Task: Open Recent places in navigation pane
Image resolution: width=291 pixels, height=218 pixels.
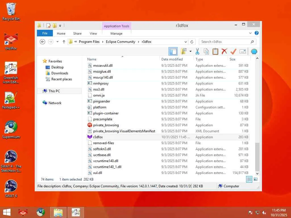Action: pyautogui.click(x=61, y=79)
